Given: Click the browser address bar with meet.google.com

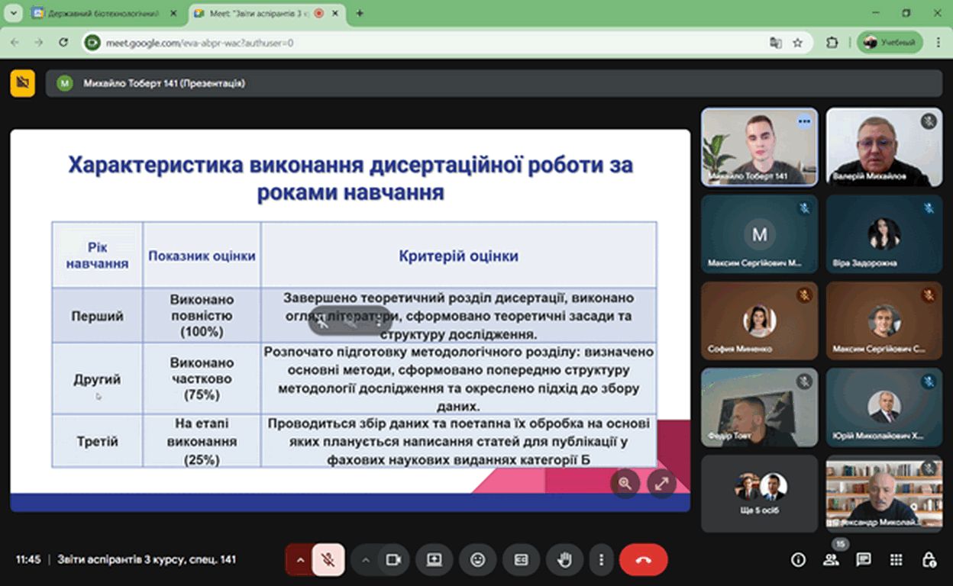Looking at the screenshot, I should pyautogui.click(x=428, y=43).
